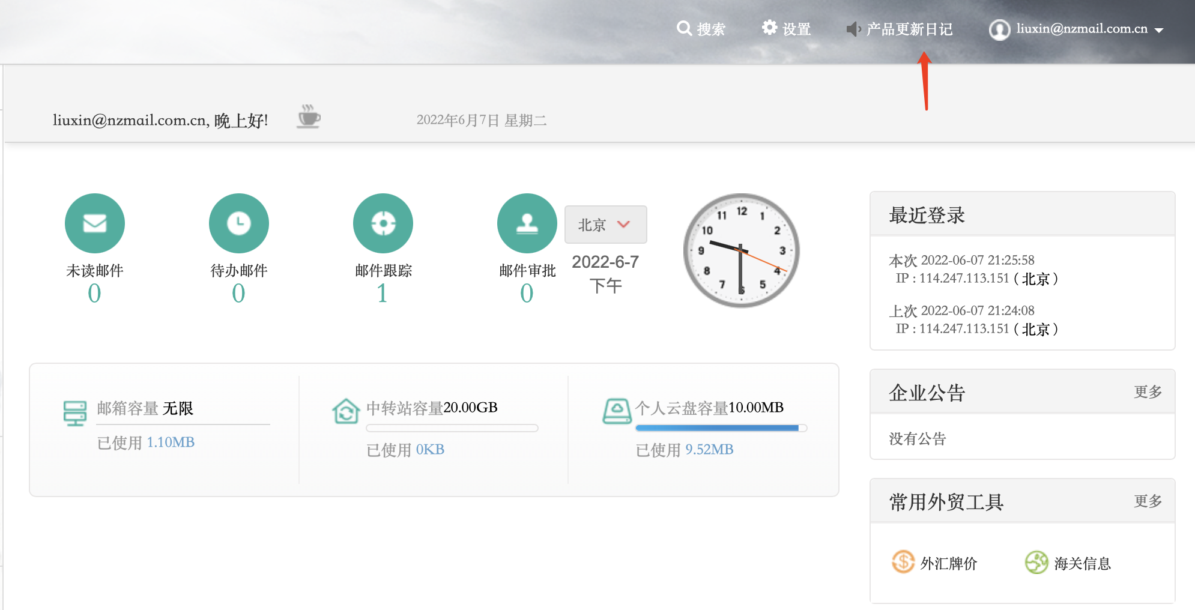Click the user avatar in header
The height and width of the screenshot is (610, 1195).
click(999, 29)
